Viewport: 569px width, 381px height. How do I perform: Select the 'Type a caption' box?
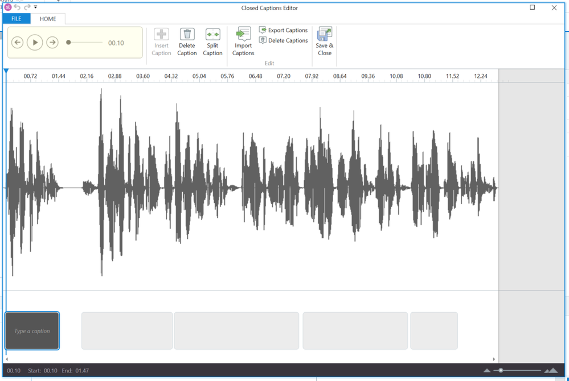tap(32, 331)
